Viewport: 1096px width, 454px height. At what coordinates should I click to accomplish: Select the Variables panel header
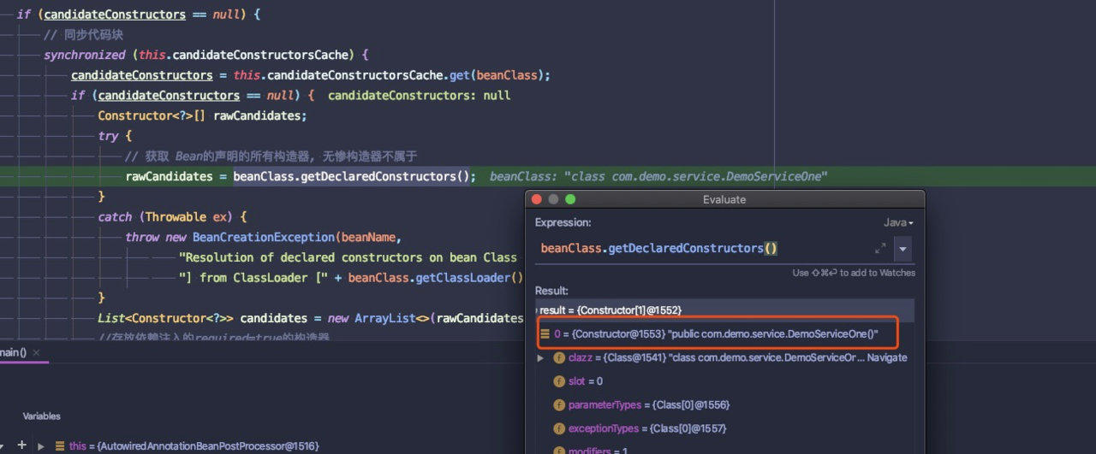[42, 416]
